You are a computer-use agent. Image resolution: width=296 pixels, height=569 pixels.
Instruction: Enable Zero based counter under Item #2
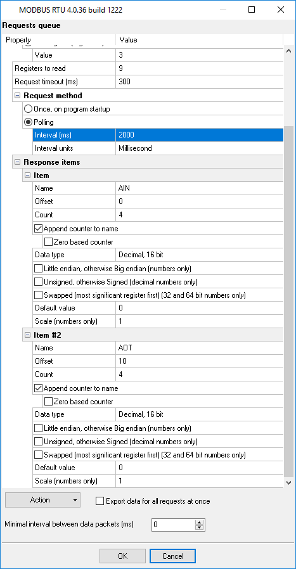pos(48,401)
